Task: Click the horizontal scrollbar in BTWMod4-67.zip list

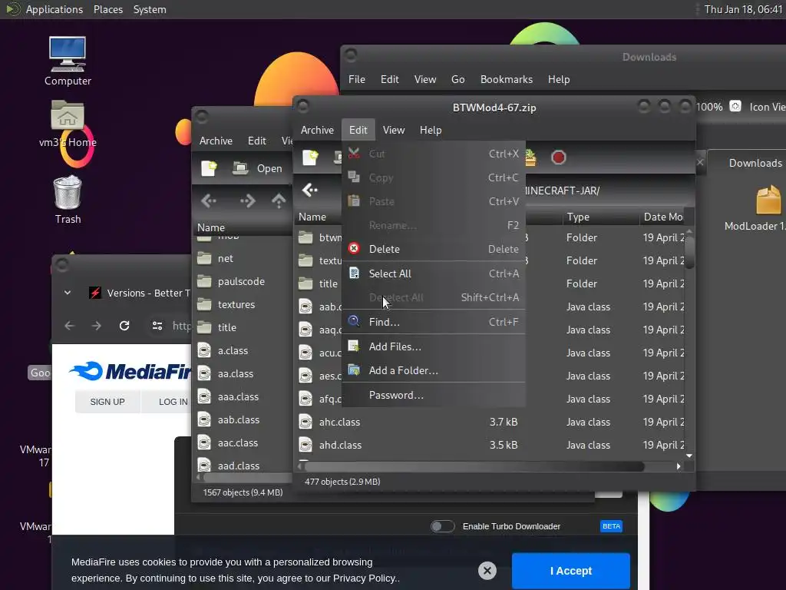Action: 474,466
